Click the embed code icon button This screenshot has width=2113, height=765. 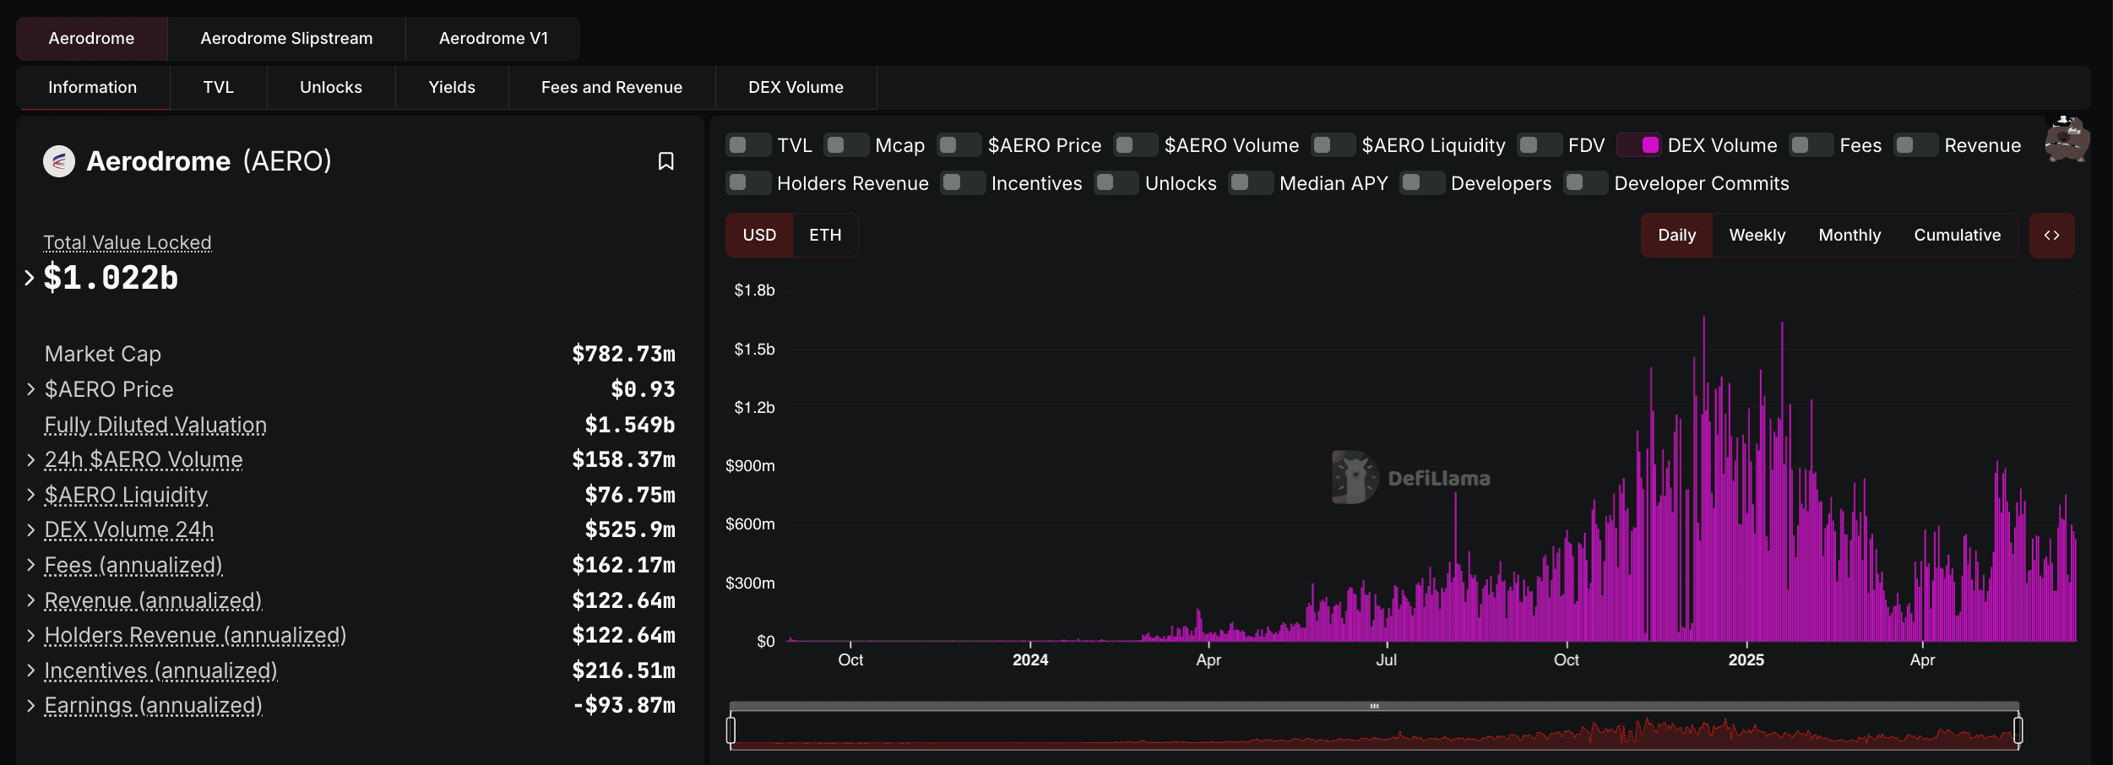(x=2051, y=236)
